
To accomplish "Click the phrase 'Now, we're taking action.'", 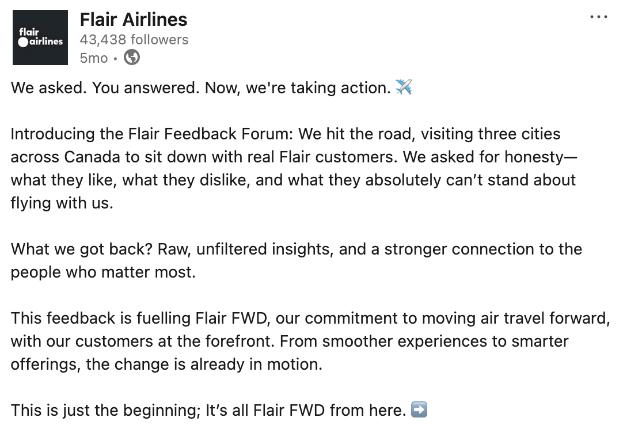I will click(x=298, y=88).
